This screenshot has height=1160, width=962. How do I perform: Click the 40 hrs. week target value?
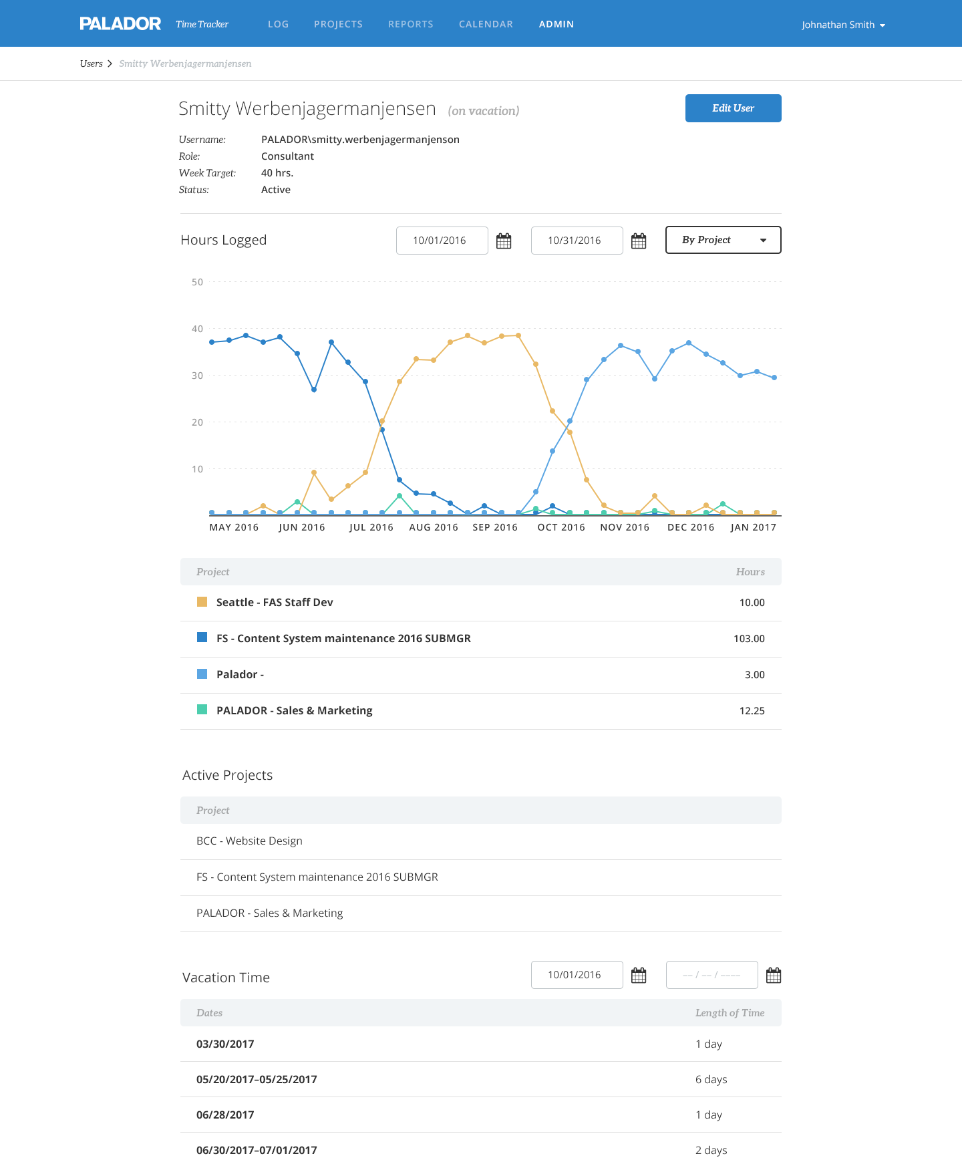pyautogui.click(x=277, y=173)
